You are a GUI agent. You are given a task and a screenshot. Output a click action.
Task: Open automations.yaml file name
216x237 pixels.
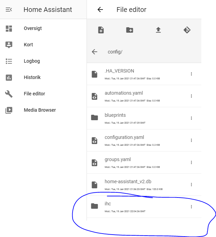coord(124,93)
